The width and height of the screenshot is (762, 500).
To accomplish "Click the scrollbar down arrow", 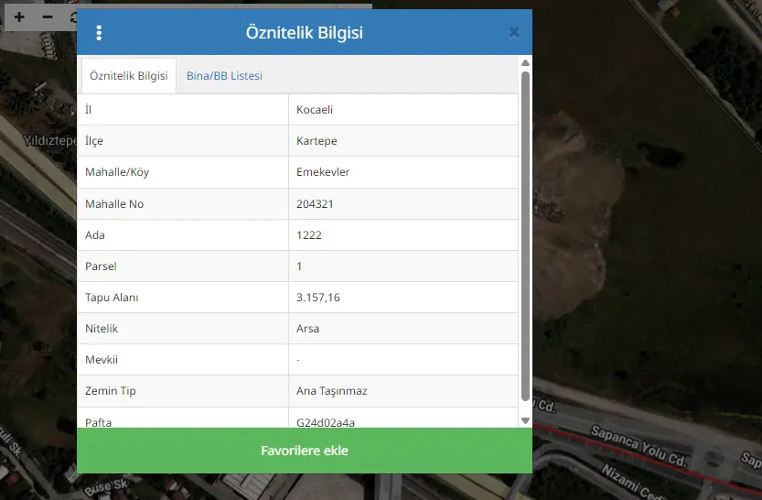I will [525, 420].
